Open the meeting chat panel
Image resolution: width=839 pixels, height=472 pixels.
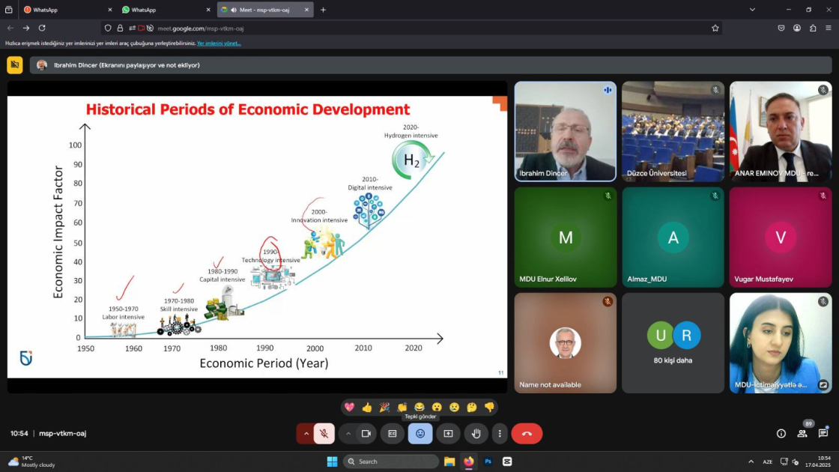pyautogui.click(x=823, y=434)
